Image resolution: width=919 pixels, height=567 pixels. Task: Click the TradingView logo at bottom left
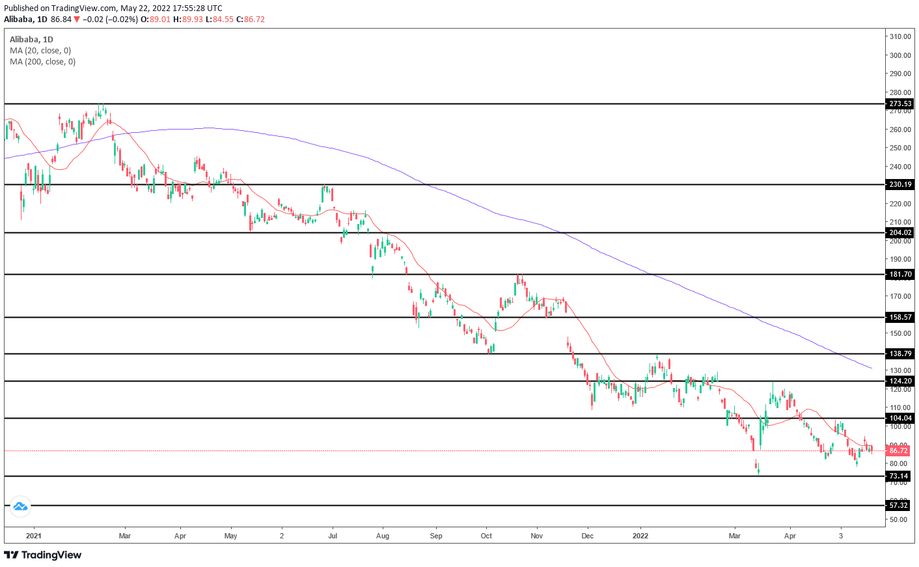click(43, 555)
